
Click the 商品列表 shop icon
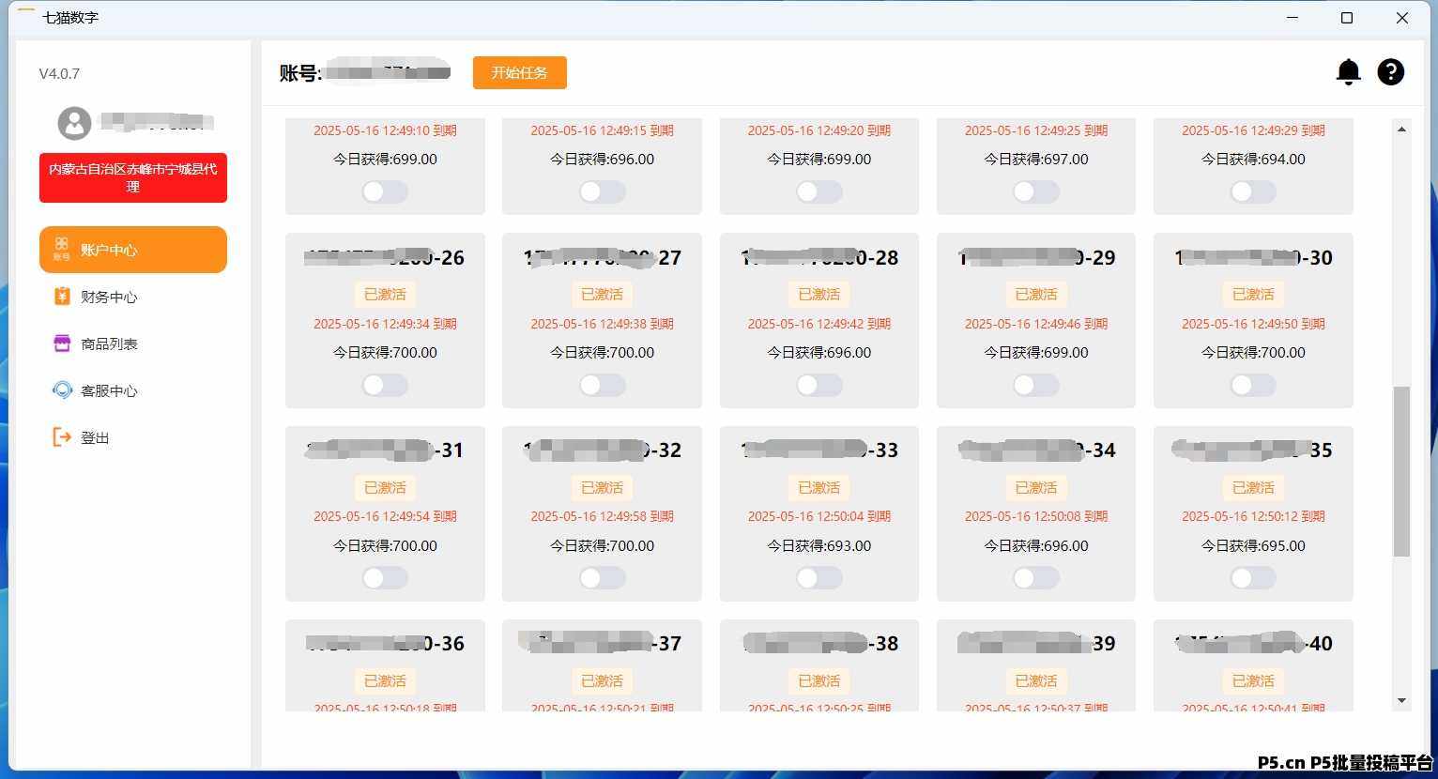point(62,344)
